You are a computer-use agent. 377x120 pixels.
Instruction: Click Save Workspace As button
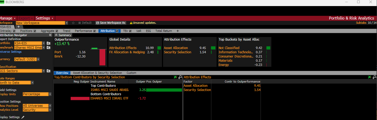pyautogui.click(x=111, y=23)
